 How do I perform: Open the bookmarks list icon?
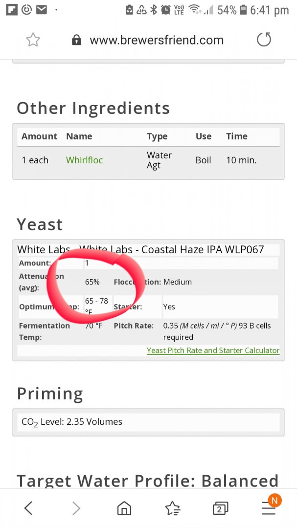(x=172, y=508)
